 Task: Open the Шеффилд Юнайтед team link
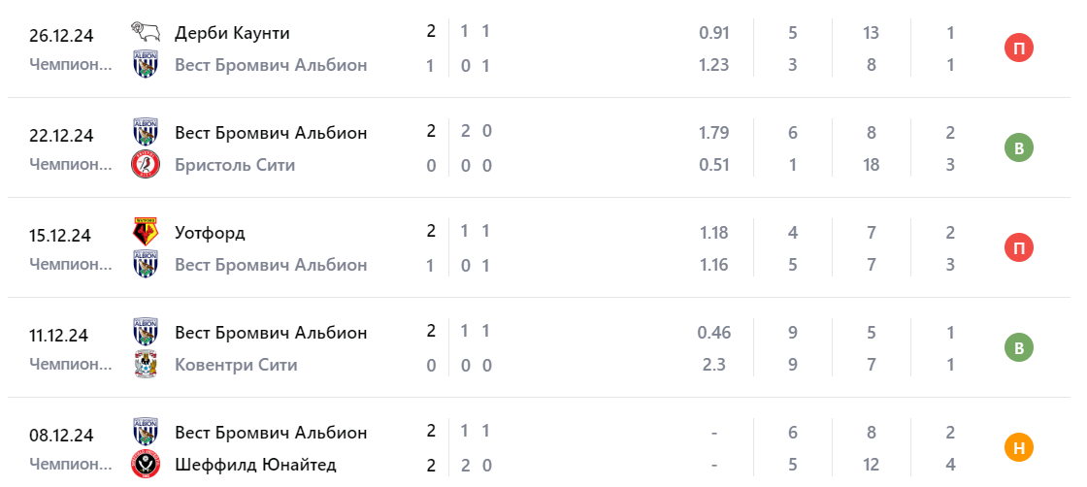[x=255, y=465]
